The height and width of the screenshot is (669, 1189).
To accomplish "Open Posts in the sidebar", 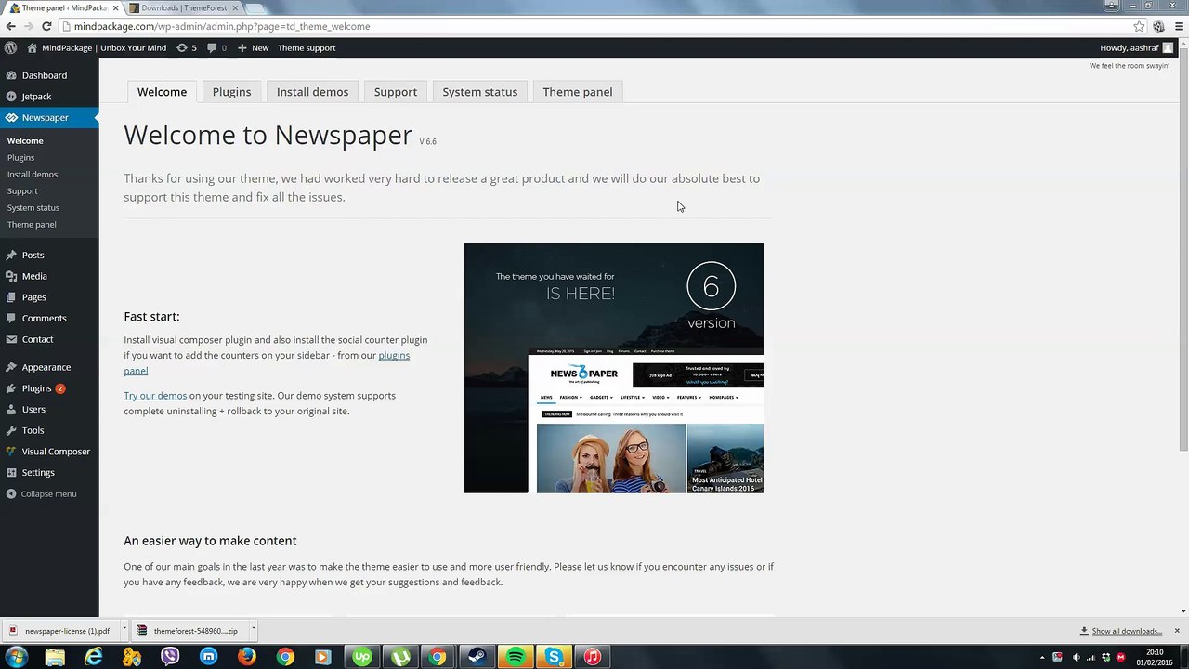I will click(33, 255).
